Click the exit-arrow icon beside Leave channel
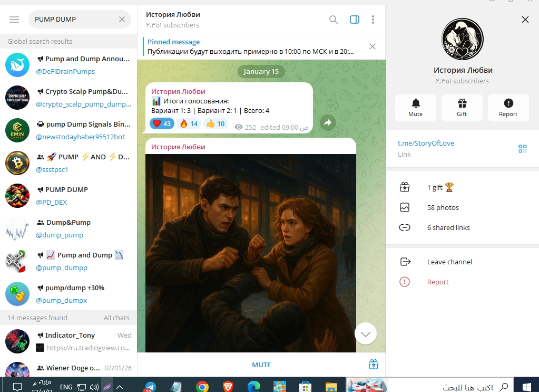 pyautogui.click(x=405, y=262)
